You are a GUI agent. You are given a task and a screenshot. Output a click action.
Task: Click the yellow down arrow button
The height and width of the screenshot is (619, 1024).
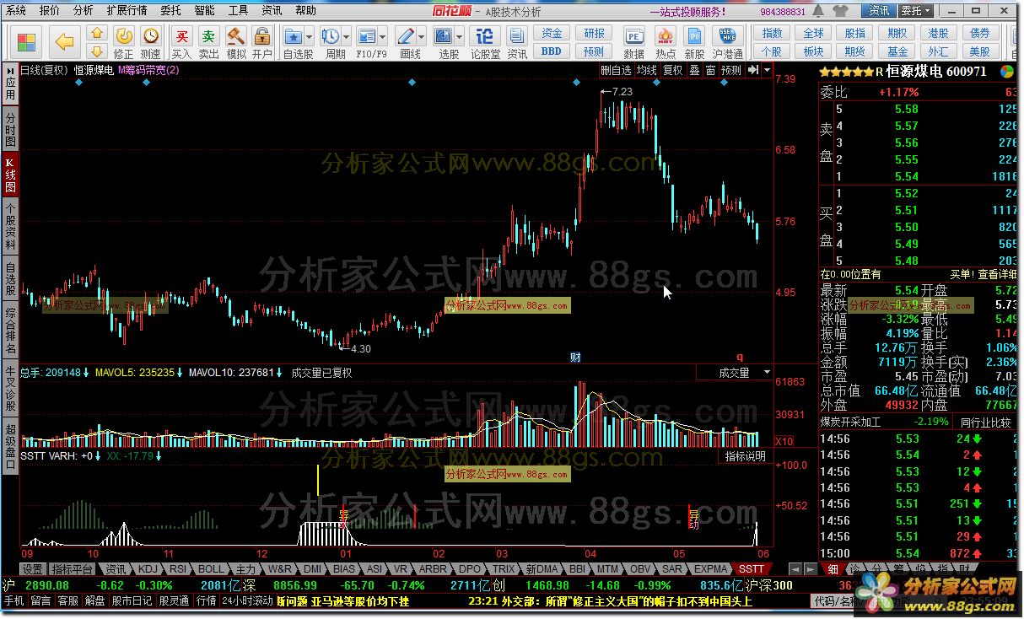pyautogui.click(x=96, y=51)
